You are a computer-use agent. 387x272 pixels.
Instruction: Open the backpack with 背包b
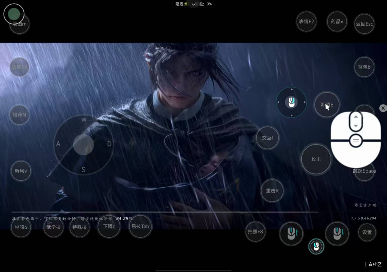364,67
